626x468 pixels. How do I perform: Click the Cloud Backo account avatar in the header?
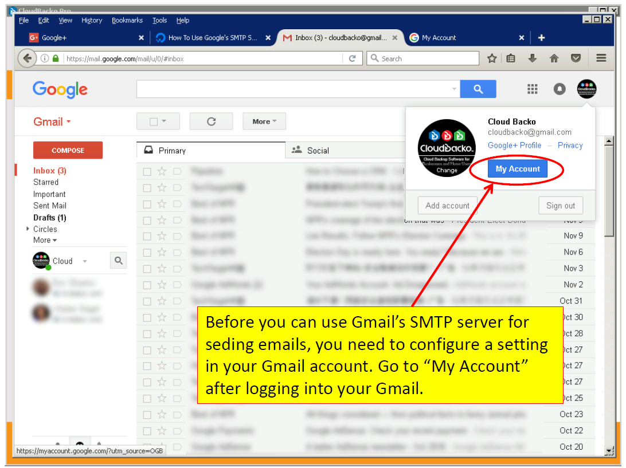click(586, 89)
